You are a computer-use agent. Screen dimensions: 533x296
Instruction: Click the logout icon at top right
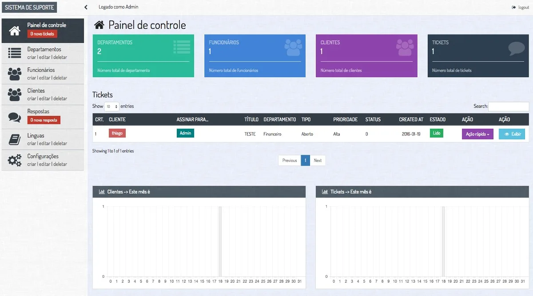(x=514, y=8)
